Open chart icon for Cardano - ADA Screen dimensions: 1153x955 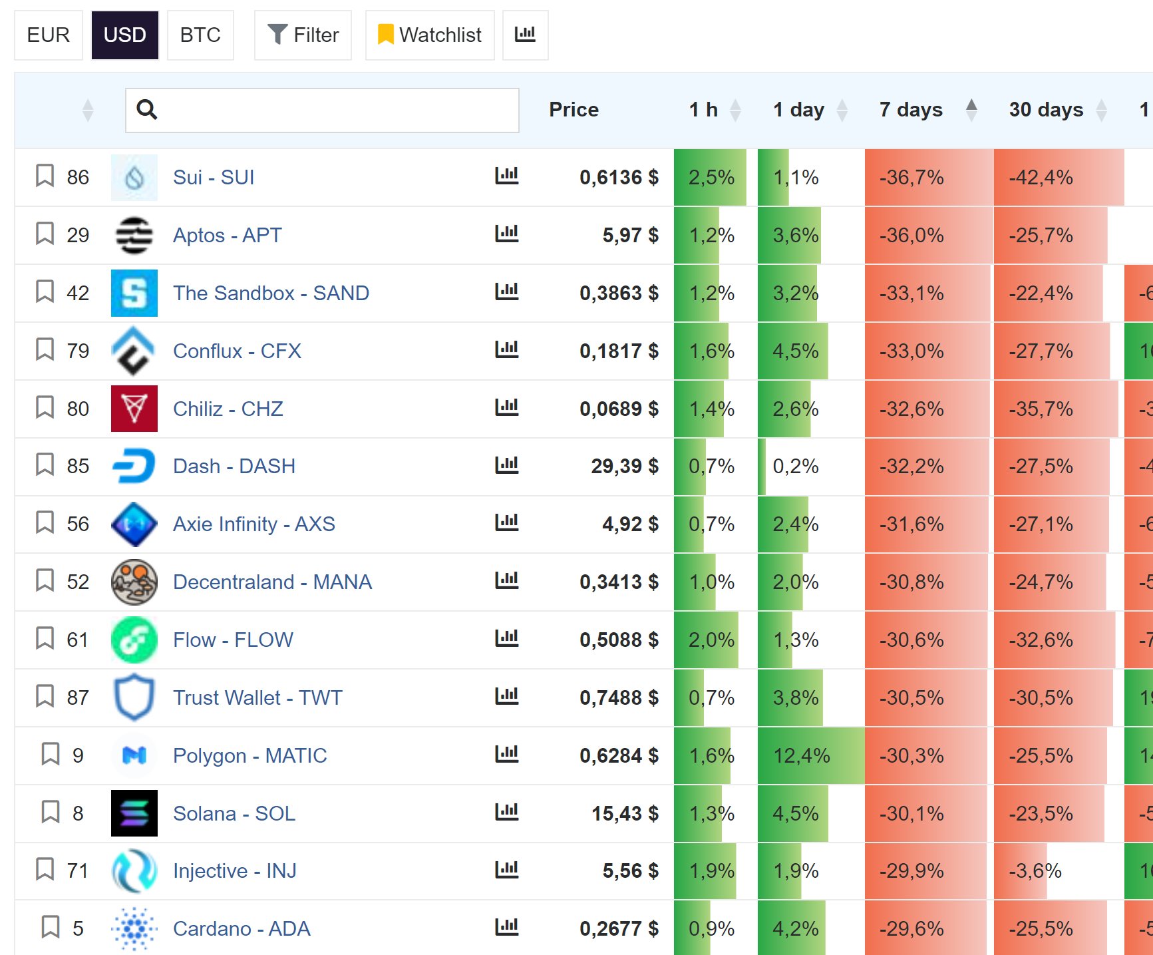tap(506, 928)
